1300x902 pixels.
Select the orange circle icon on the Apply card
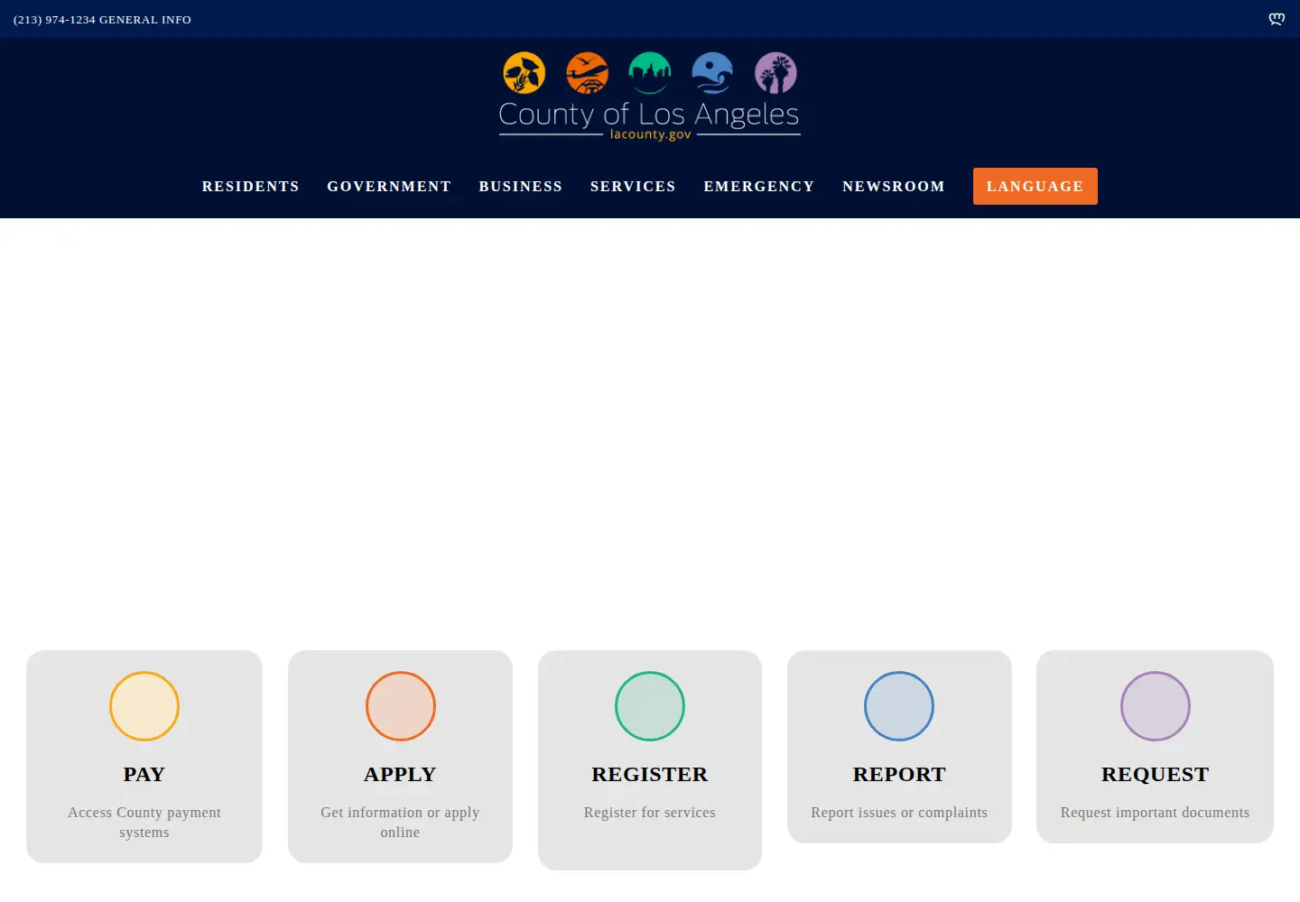[401, 706]
